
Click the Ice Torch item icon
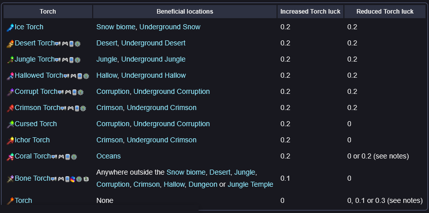10,27
